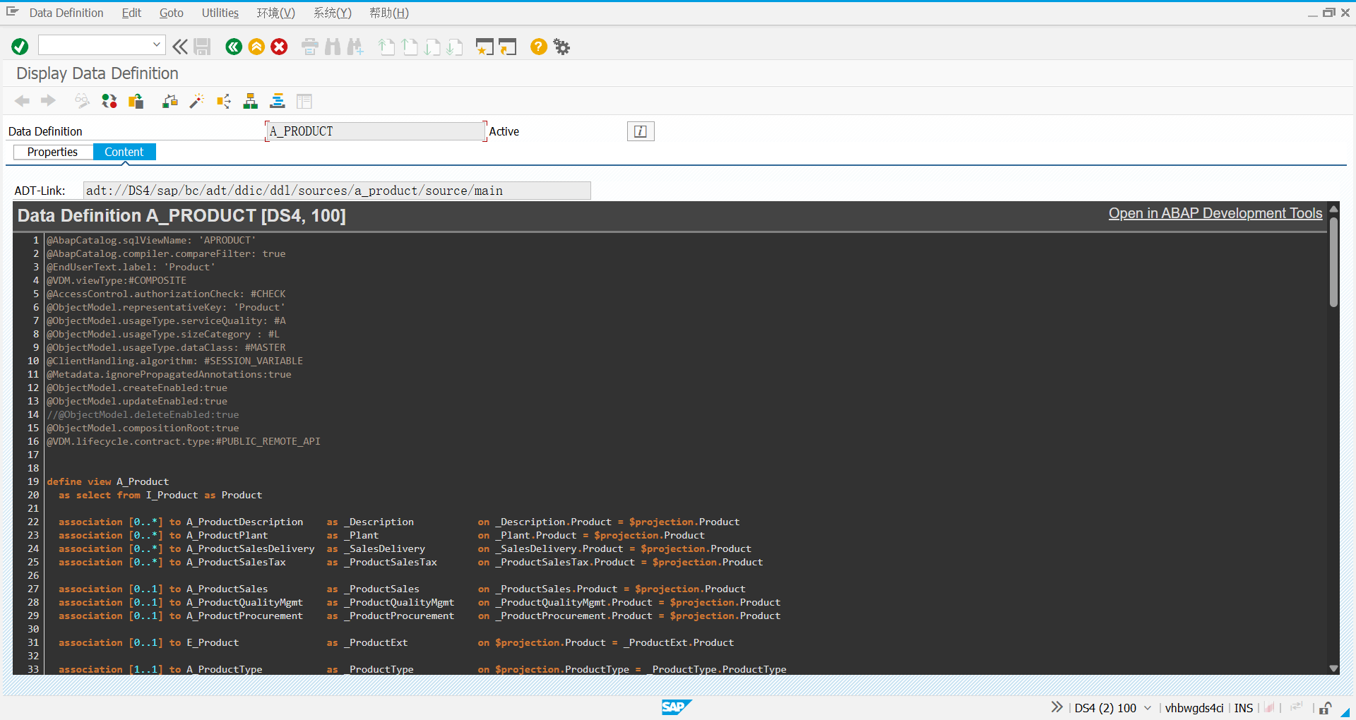Click the lock icon in status bar
1356x720 pixels.
click(1326, 708)
